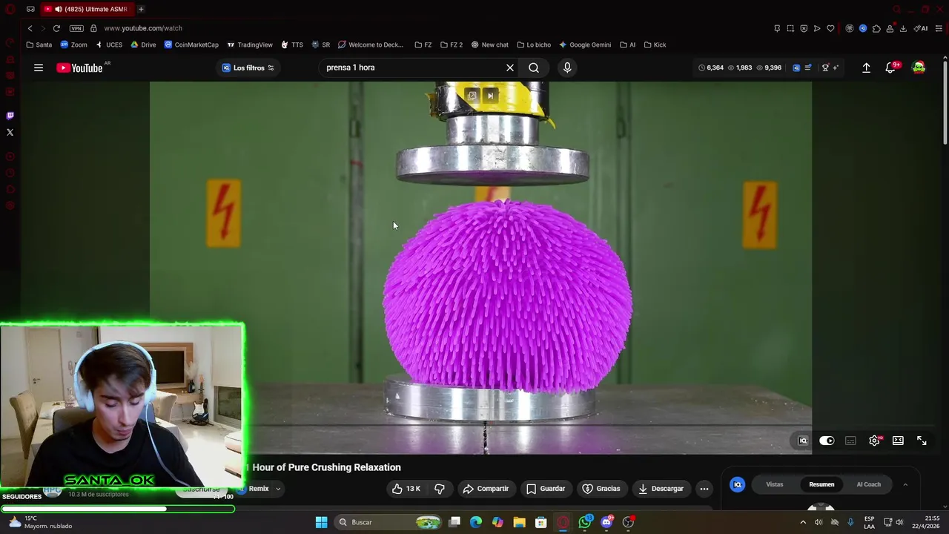Click the youtube.com/watch address bar
The height and width of the screenshot is (534, 949).
(143, 28)
